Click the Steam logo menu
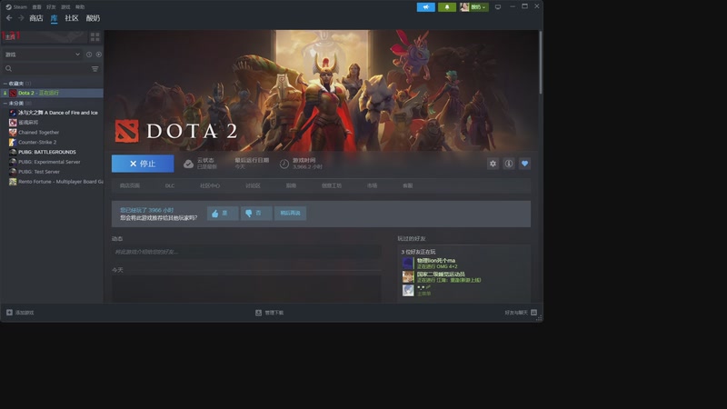The width and height of the screenshot is (727, 409). tap(16, 7)
